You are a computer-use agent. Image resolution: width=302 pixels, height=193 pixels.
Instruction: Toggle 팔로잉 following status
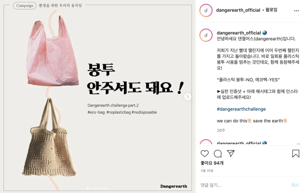pos(271,10)
